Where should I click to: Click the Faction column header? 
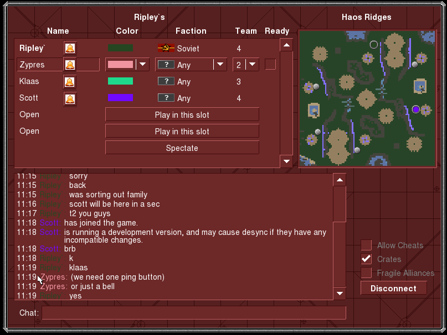pyautogui.click(x=191, y=31)
